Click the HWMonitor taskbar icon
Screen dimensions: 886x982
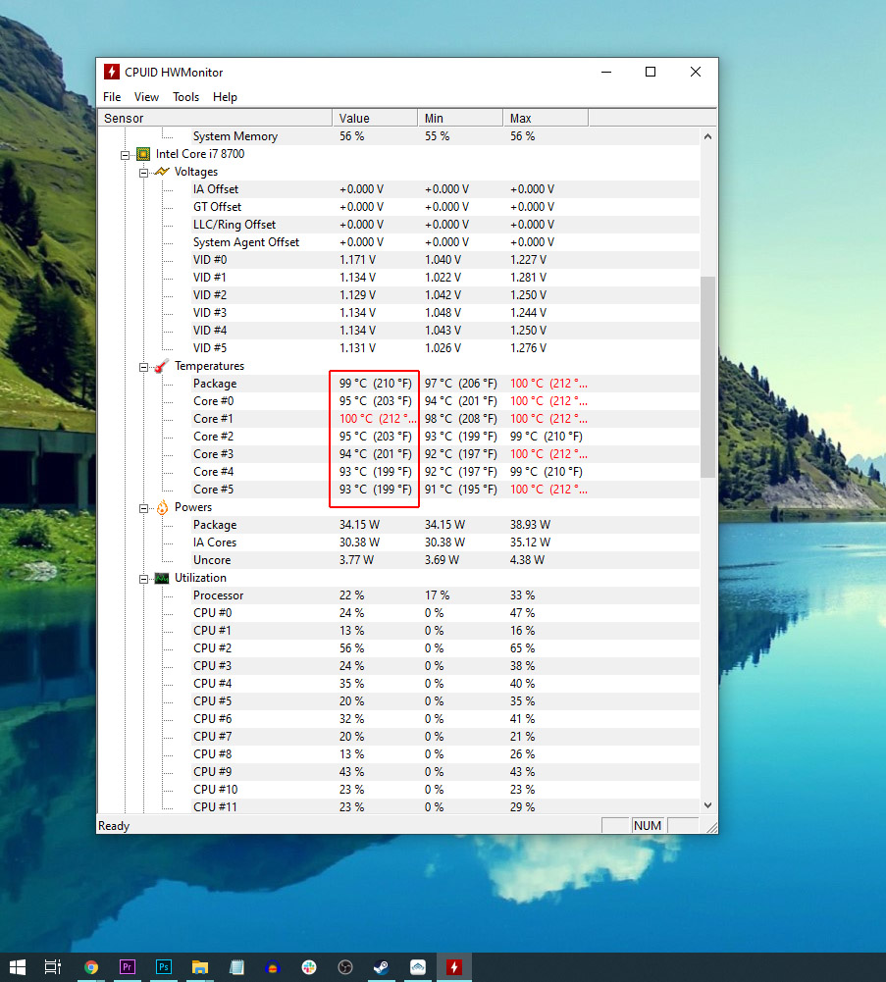point(454,967)
